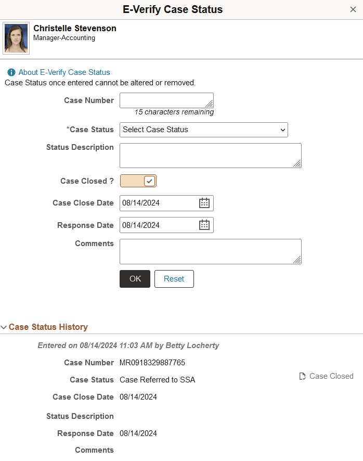Viewport: 363px width, 461px height.
Task: Open the calendar picker for Case Close Date
Action: [205, 203]
